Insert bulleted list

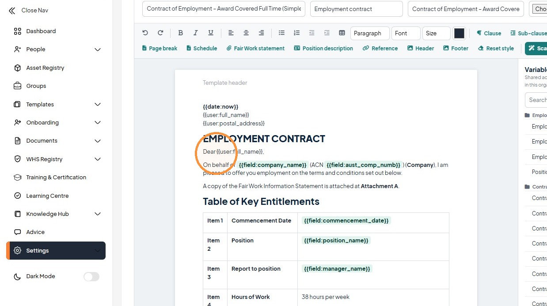(281, 33)
